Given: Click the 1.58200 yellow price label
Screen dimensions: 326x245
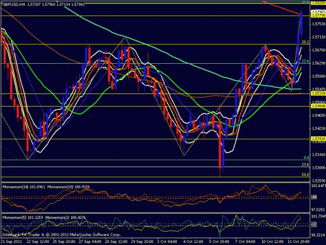Looking at the screenshot, I should (x=318, y=3).
